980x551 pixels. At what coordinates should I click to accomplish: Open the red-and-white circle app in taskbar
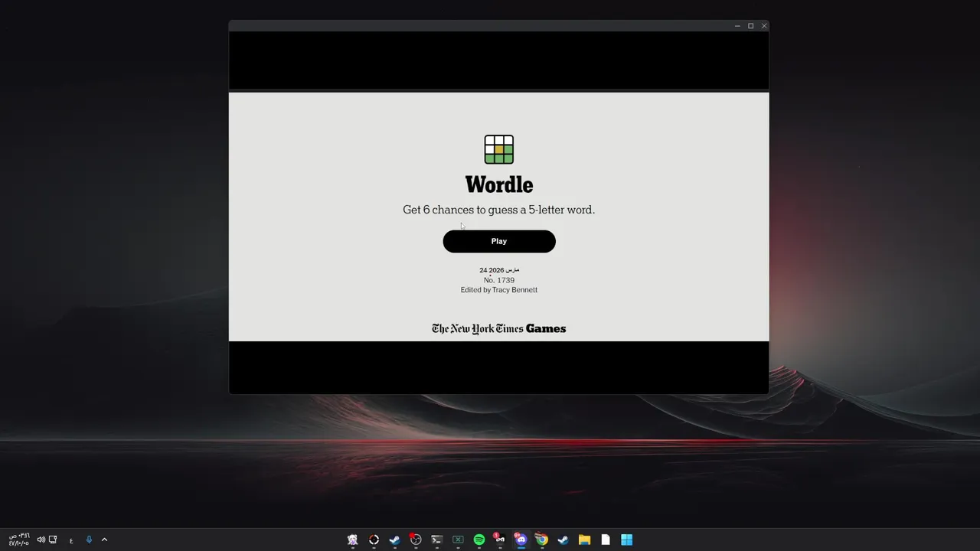pos(374,540)
